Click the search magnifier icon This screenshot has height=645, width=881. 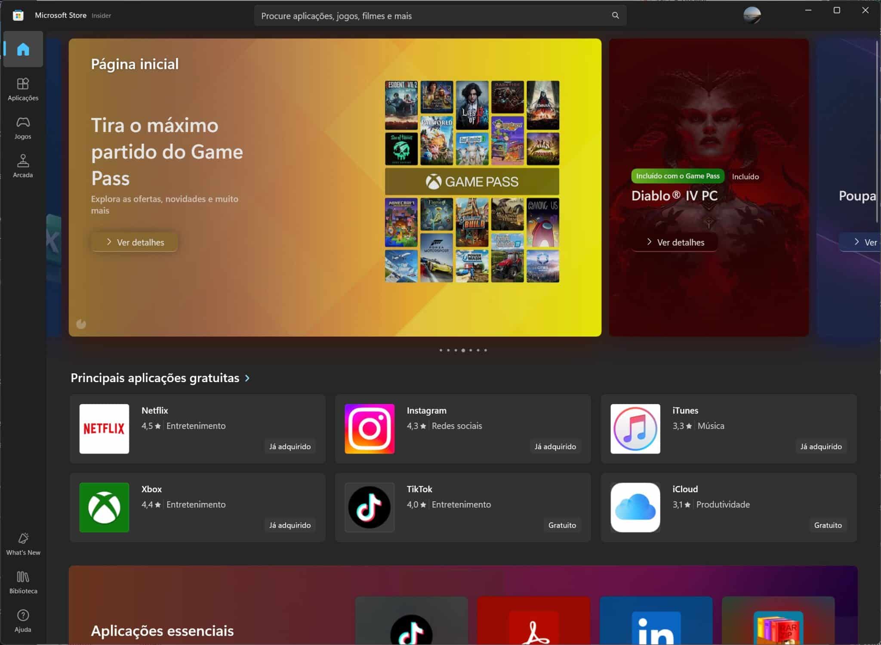pos(615,15)
